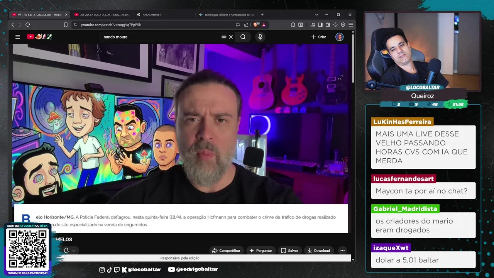The image size is (494, 278).
Task: Click the Compartilhar button
Action: (226, 251)
